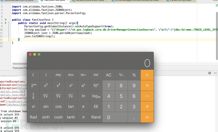Click the EE exponent key
The width and height of the screenshot is (218, 132).
click(x=96, y=106)
